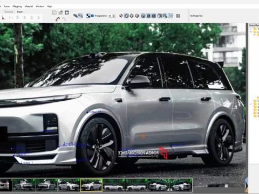The width and height of the screenshot is (259, 194).
Task: Open the second thumbnail showing the car's front
Action: (46, 185)
